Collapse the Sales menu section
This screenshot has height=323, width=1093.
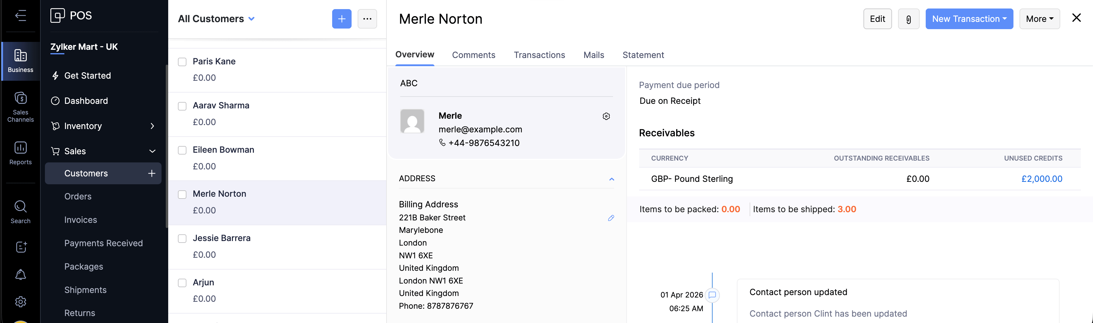pos(152,151)
